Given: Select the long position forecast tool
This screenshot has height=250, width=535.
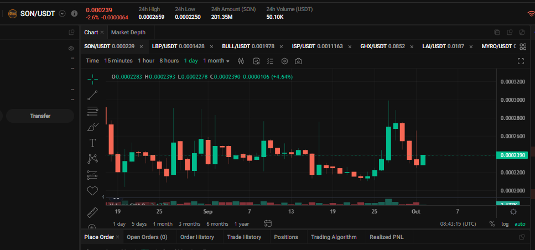Looking at the screenshot, I should (x=92, y=175).
